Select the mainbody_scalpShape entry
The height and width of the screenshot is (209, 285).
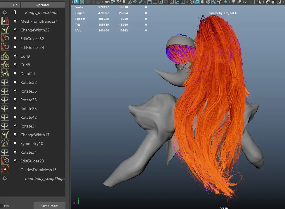[x=45, y=178]
